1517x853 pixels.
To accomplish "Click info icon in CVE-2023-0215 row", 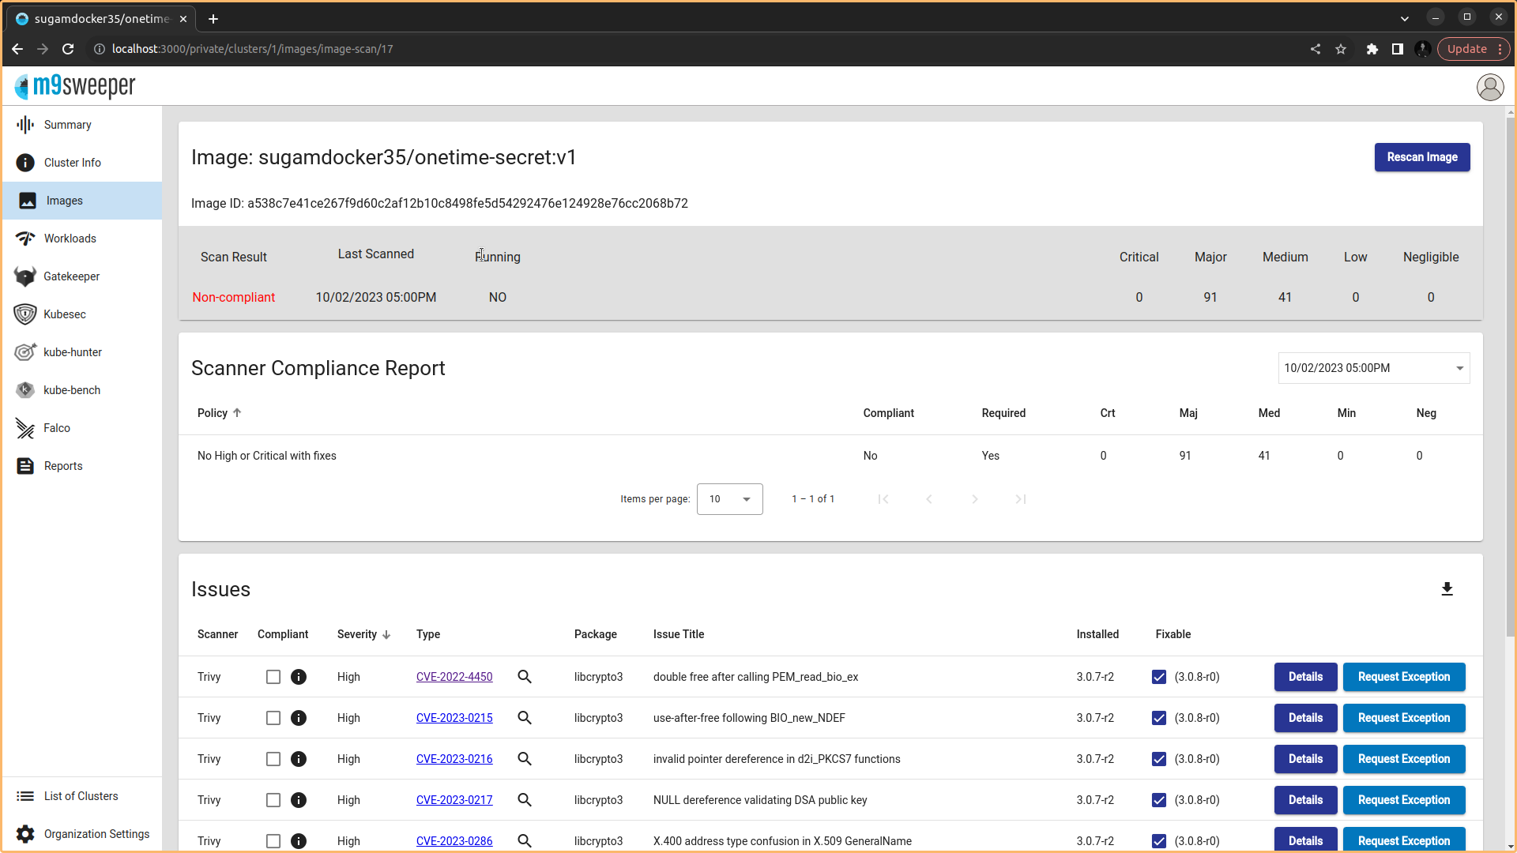I will pyautogui.click(x=299, y=718).
